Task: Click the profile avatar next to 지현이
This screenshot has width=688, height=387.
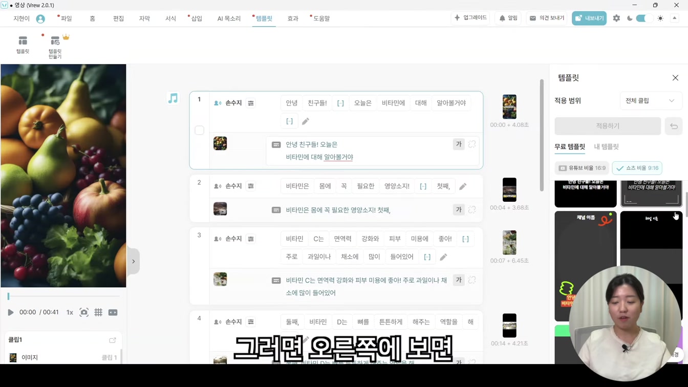Action: point(40,18)
